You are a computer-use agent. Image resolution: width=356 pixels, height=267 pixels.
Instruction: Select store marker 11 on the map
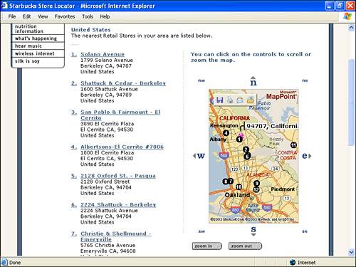point(293,145)
